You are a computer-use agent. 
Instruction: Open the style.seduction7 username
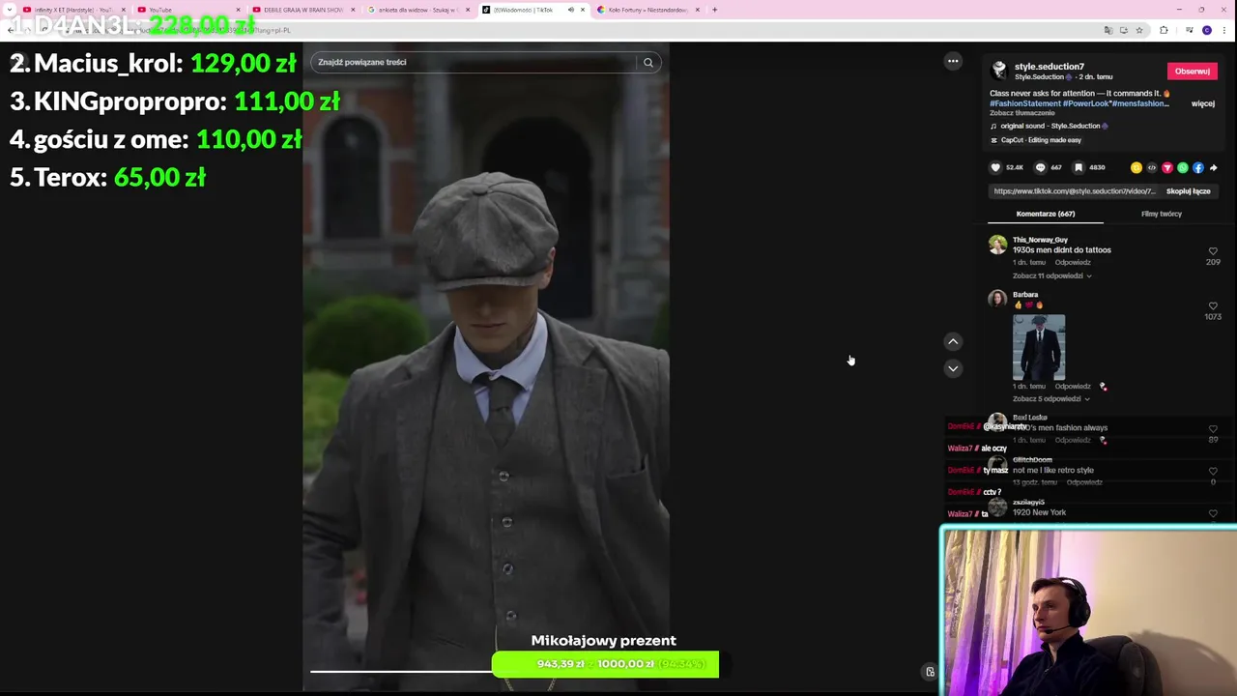[x=1049, y=67]
